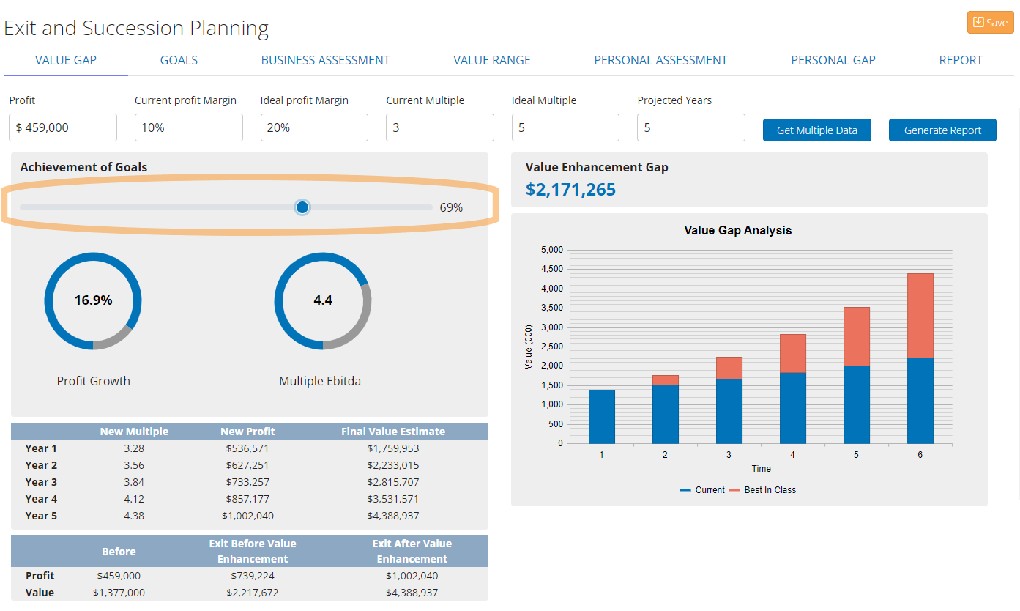The width and height of the screenshot is (1020, 611).
Task: Click the Generate Report button
Action: coord(942,130)
